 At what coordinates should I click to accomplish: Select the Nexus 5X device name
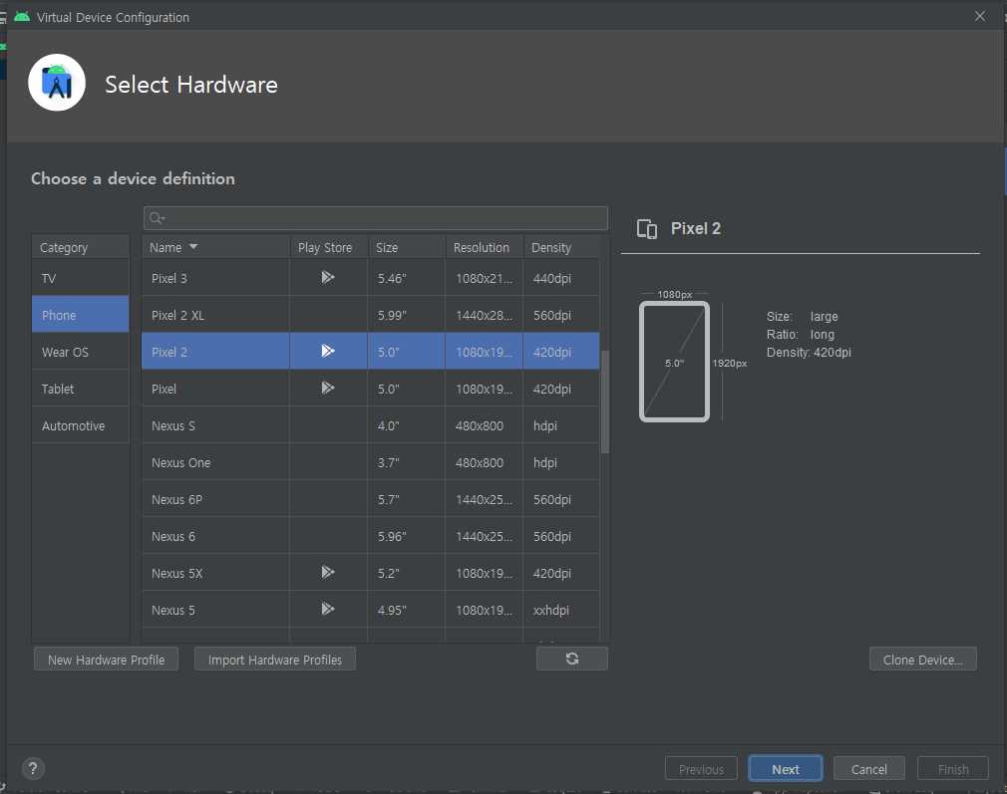[x=177, y=573]
